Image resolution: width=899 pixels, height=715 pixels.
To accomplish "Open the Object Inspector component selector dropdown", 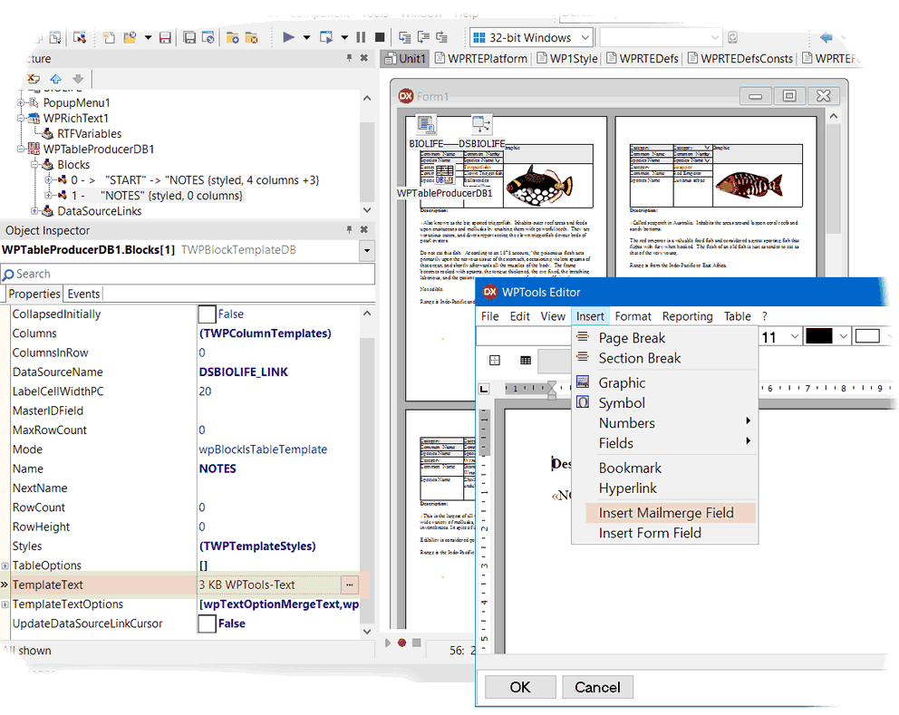I will [366, 250].
